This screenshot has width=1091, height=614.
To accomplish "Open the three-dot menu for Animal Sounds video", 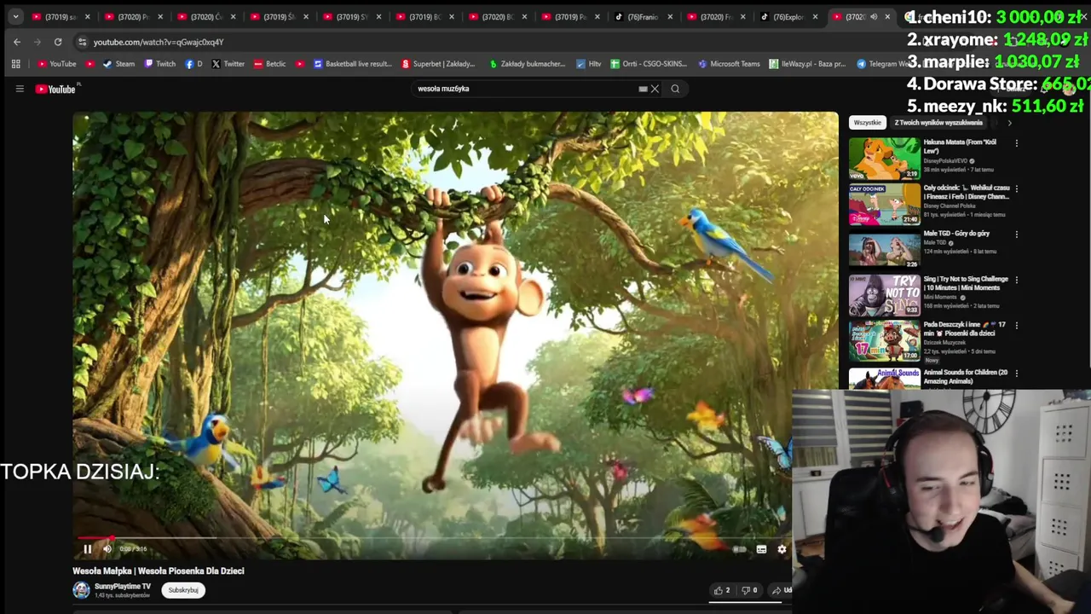I will [x=1016, y=373].
